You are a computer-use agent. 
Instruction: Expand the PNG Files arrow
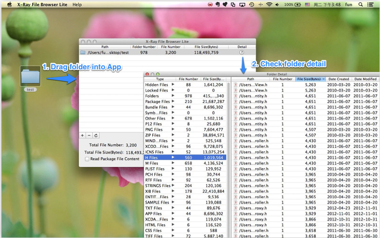(173, 129)
